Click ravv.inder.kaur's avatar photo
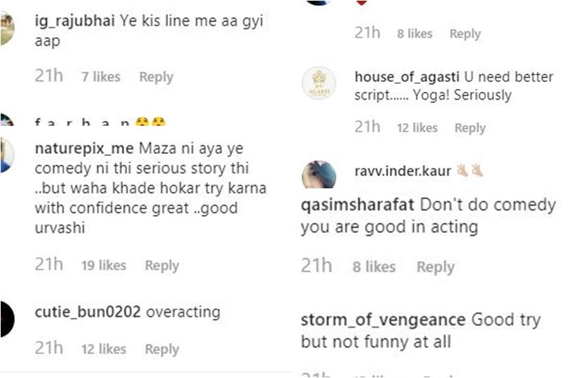This screenshot has width=585, height=378. (319, 174)
